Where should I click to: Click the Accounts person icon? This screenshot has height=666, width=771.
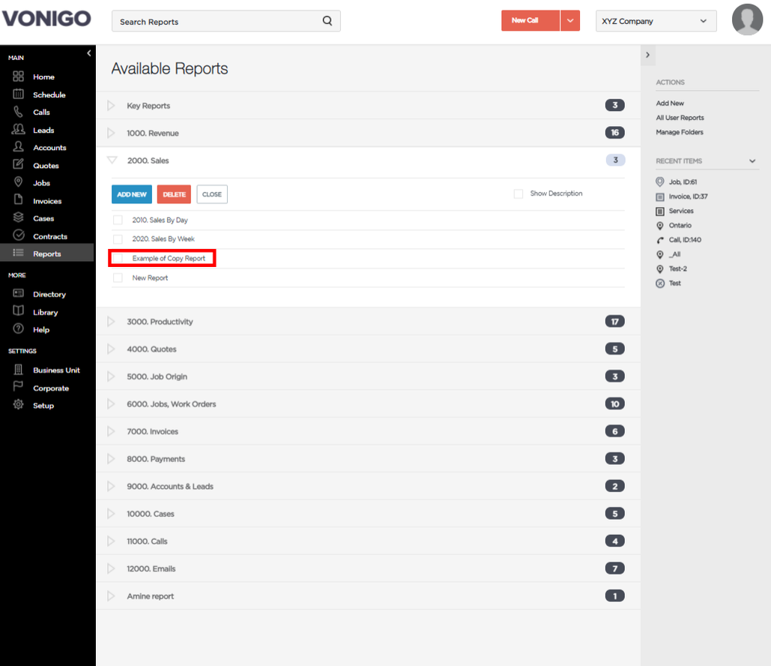pyautogui.click(x=18, y=147)
